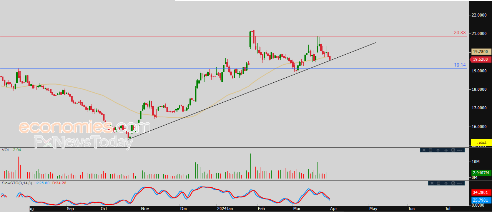Click the Nov date axis label

pyautogui.click(x=145, y=209)
